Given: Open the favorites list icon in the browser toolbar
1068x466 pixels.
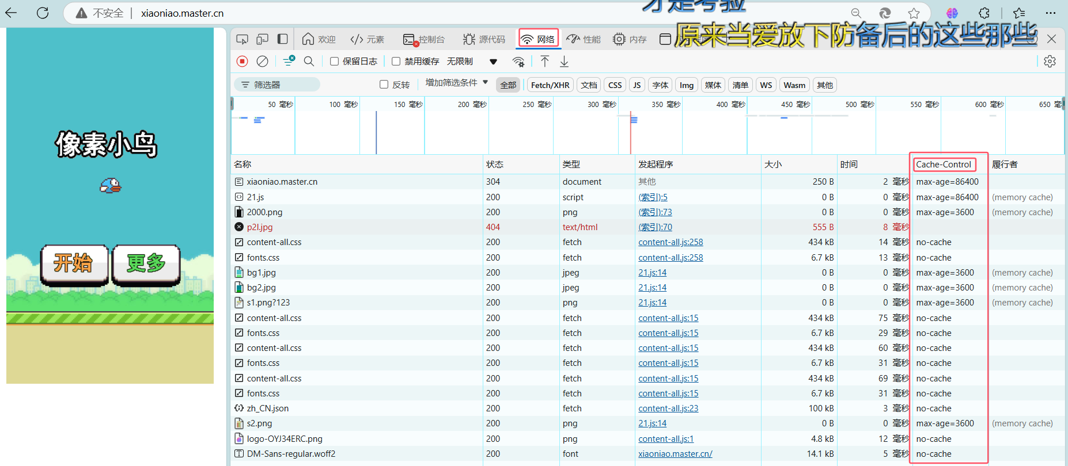Looking at the screenshot, I should click(x=1019, y=13).
